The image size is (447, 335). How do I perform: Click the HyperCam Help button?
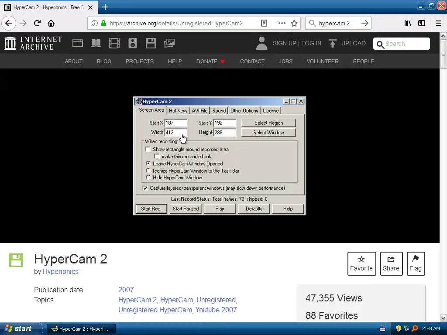288,209
